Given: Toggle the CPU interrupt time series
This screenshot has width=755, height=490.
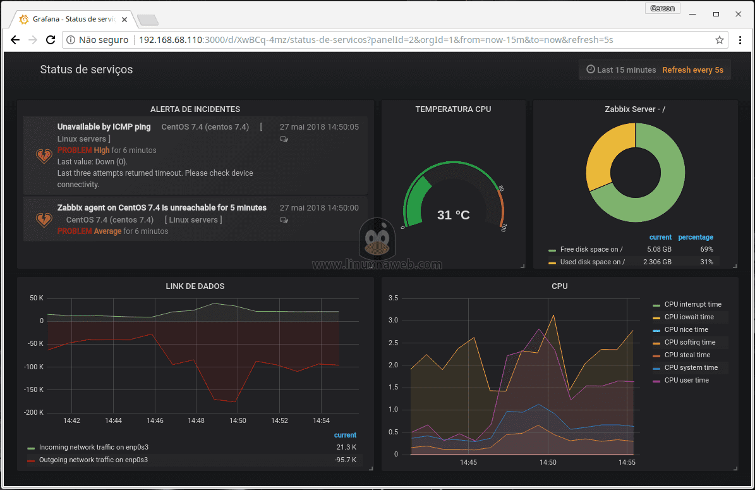Looking at the screenshot, I should point(693,305).
